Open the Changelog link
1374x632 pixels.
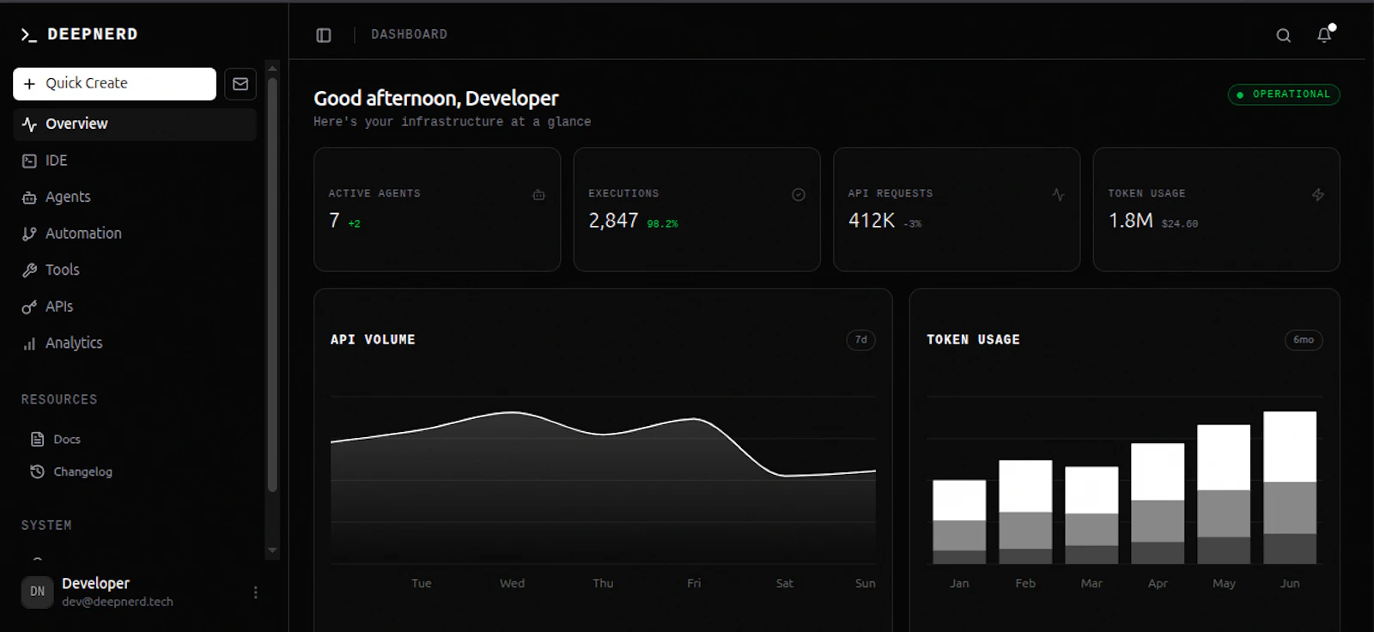[x=138, y=471]
